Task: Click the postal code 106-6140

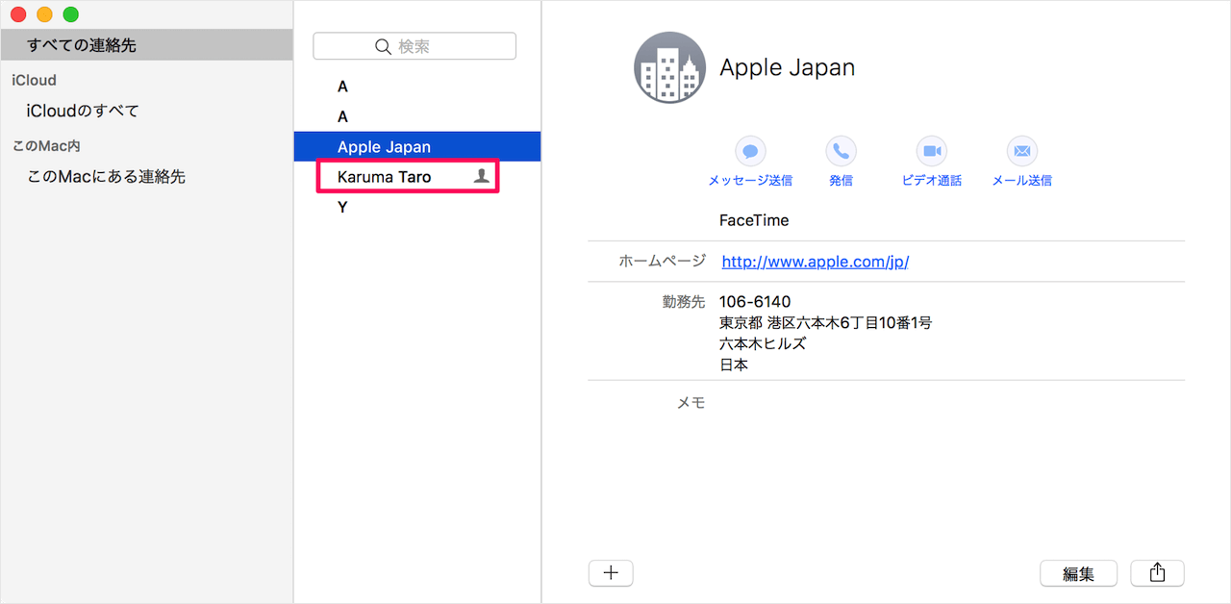Action: click(x=755, y=302)
